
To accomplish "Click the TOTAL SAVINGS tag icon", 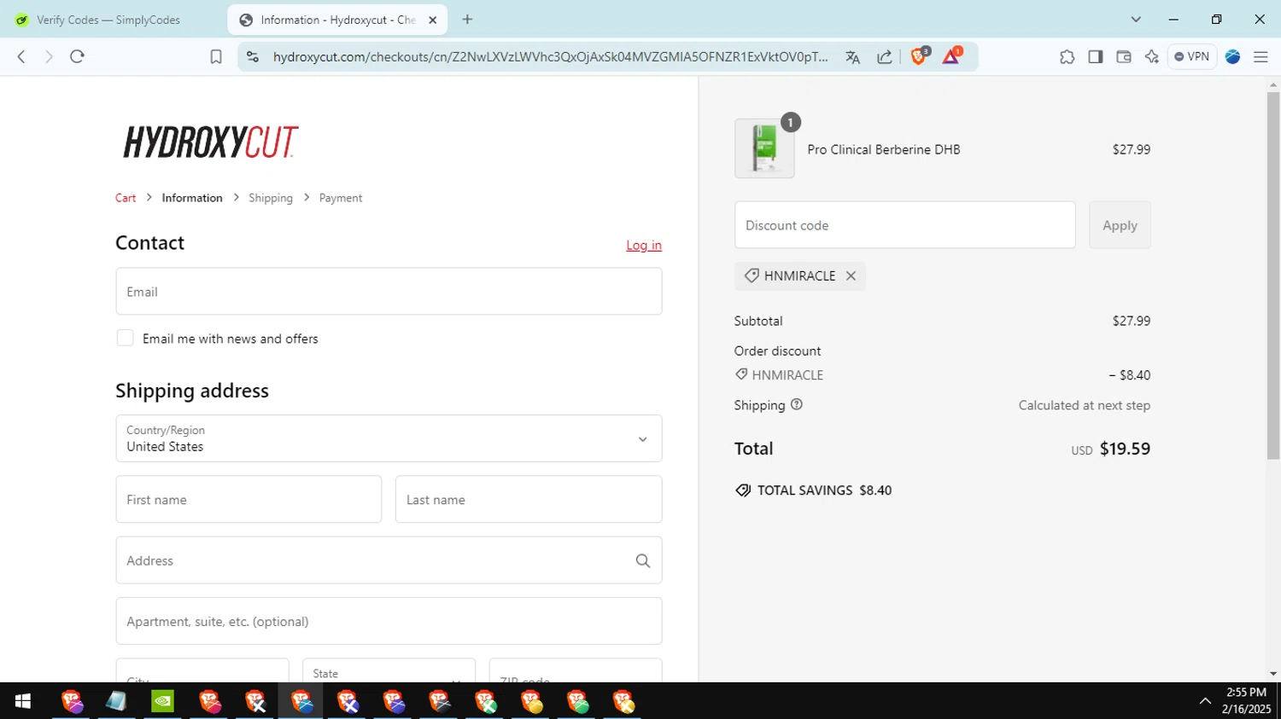I will point(743,490).
